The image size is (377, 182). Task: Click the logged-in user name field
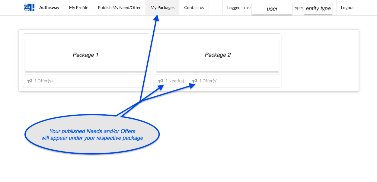pos(272,8)
